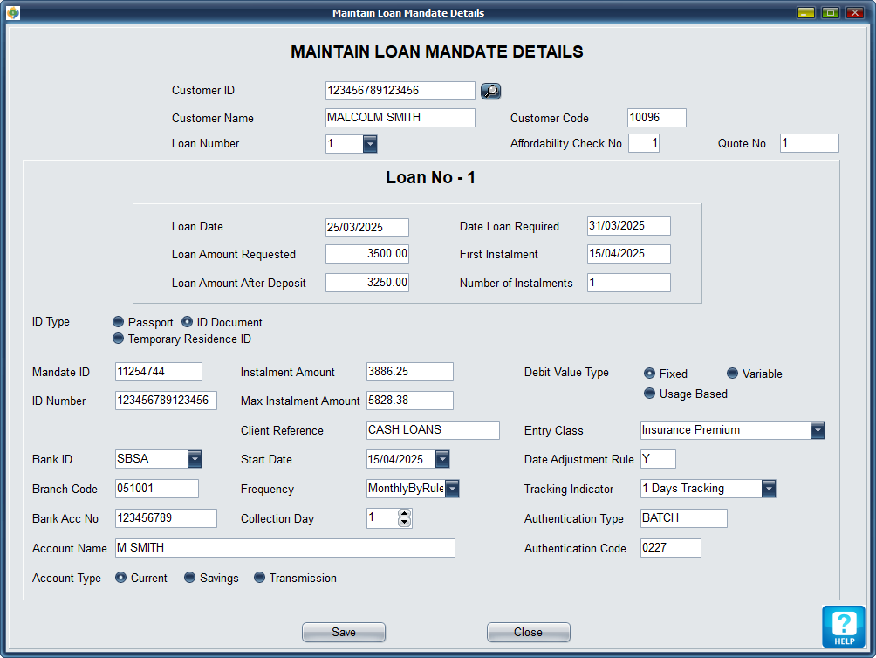Open the Tracking Indicator dropdown
This screenshot has height=658, width=876.
pos(769,489)
